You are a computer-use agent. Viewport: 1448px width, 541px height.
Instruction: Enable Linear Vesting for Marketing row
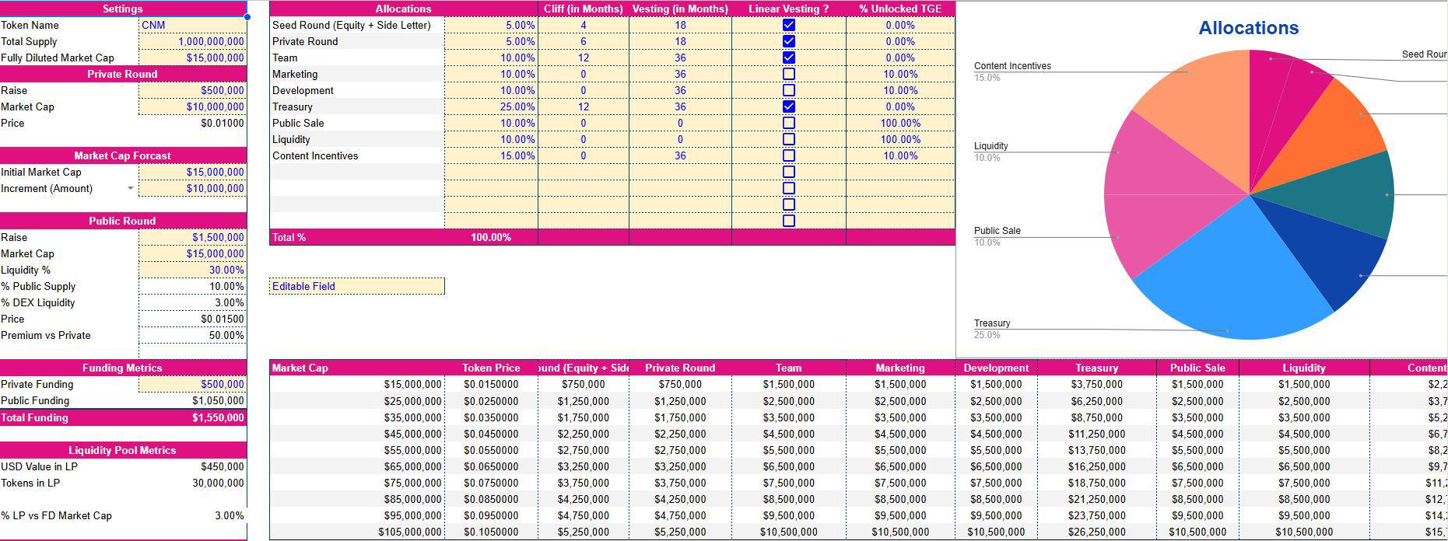pos(788,74)
